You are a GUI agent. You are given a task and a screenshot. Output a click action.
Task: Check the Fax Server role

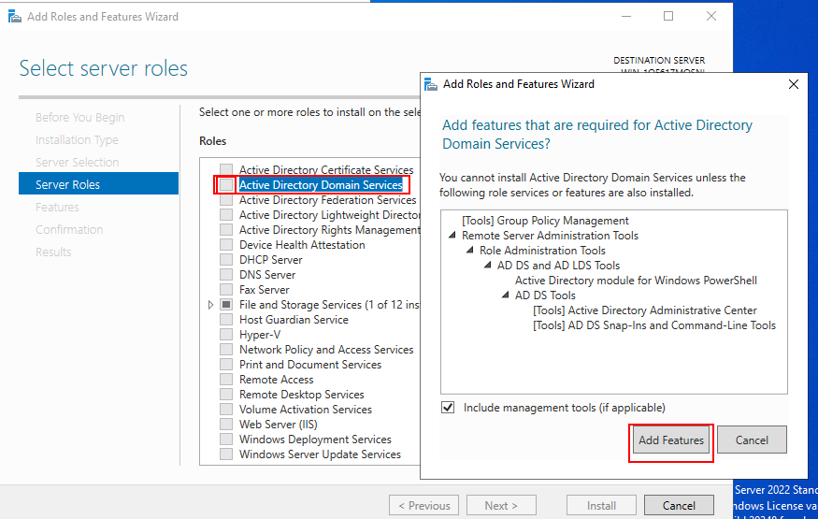point(226,290)
